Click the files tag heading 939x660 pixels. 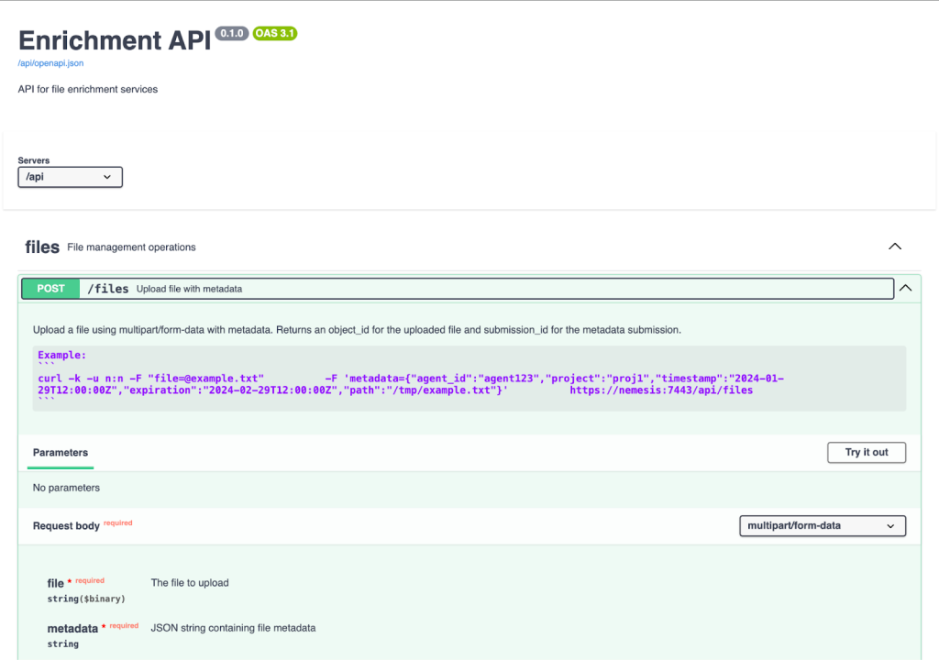[x=42, y=247]
